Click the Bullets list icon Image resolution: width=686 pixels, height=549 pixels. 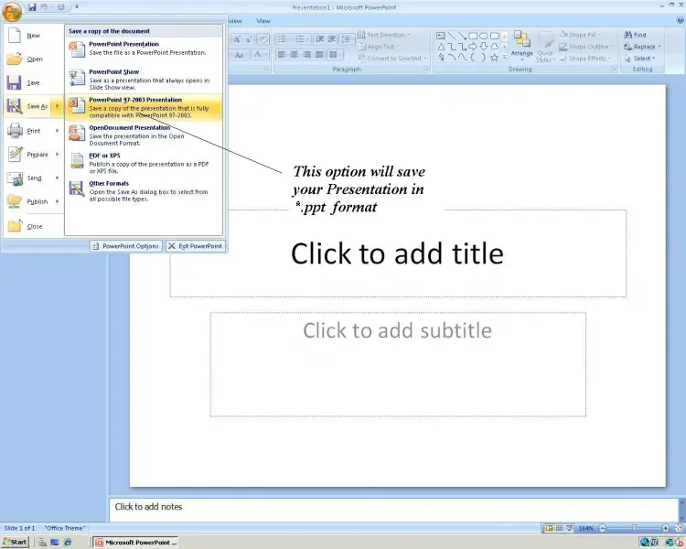[283, 39]
